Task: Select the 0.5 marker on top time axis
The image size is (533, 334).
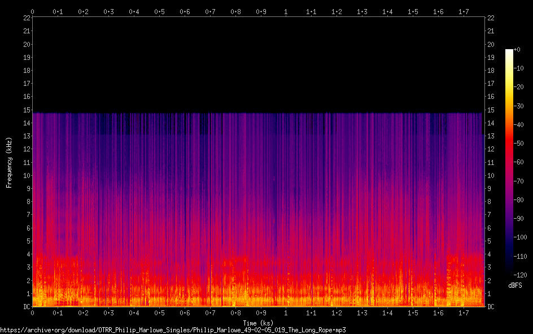Action: [159, 11]
